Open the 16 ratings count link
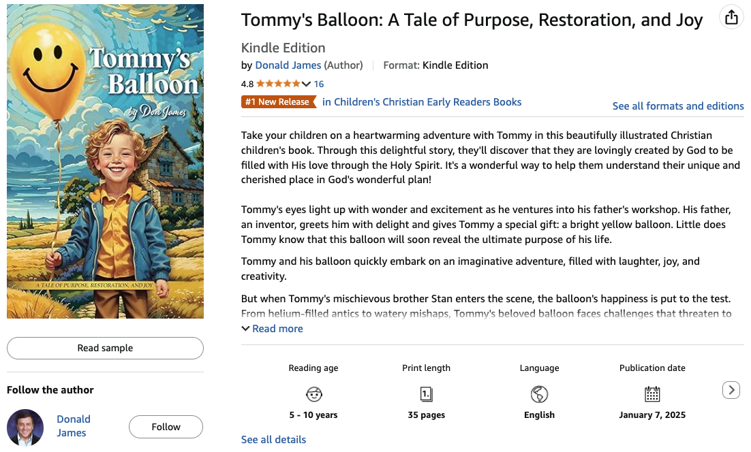Viewport: 751px width, 452px height. coord(318,84)
